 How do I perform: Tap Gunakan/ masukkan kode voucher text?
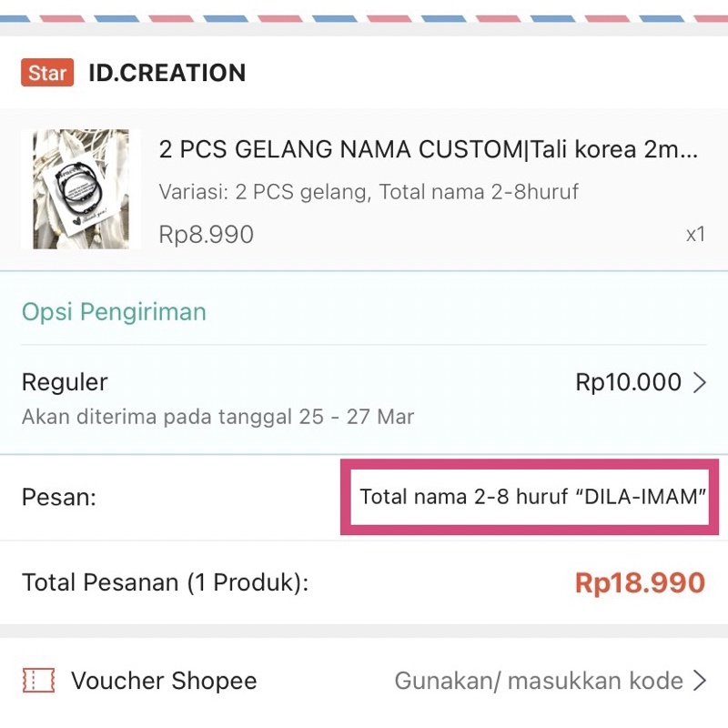tap(538, 681)
